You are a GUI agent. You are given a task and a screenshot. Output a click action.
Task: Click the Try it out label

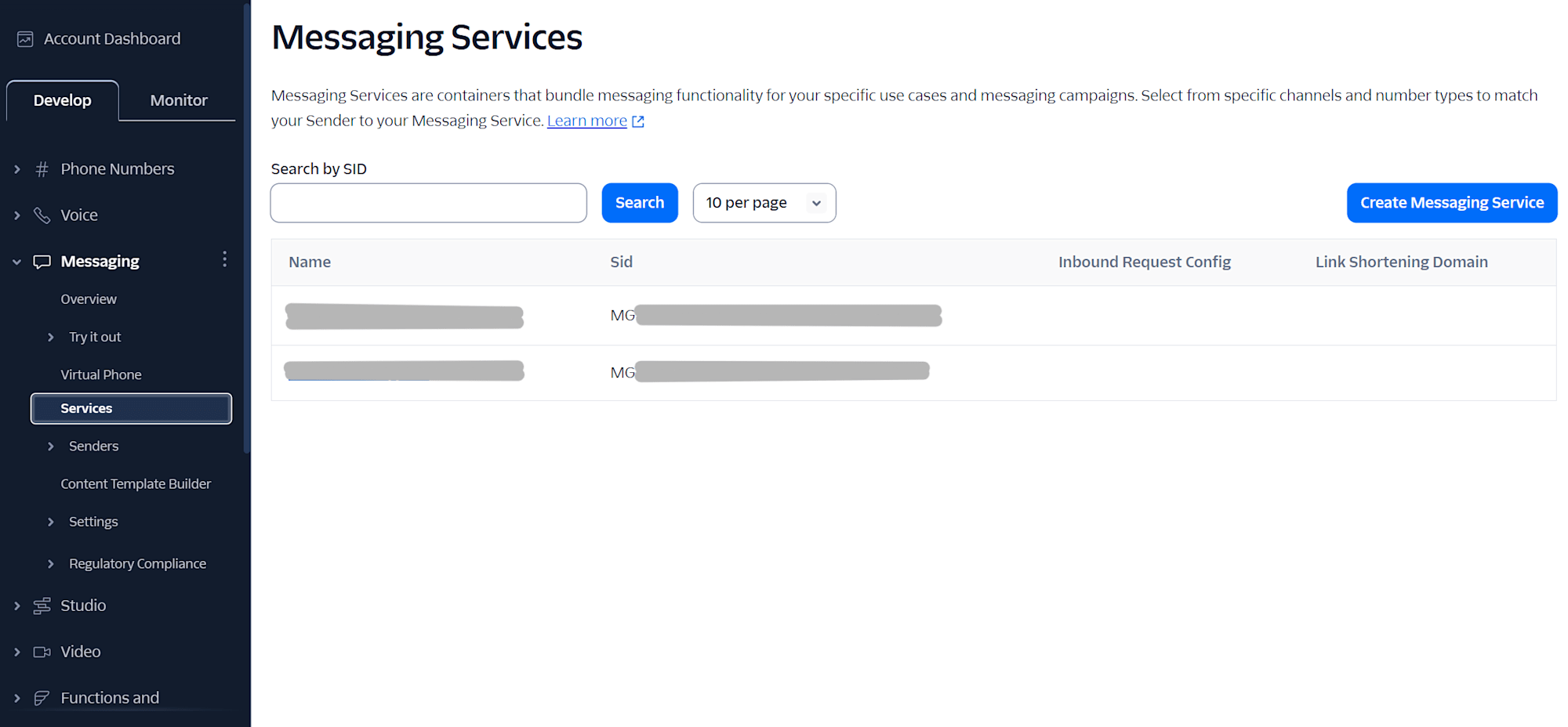(95, 337)
